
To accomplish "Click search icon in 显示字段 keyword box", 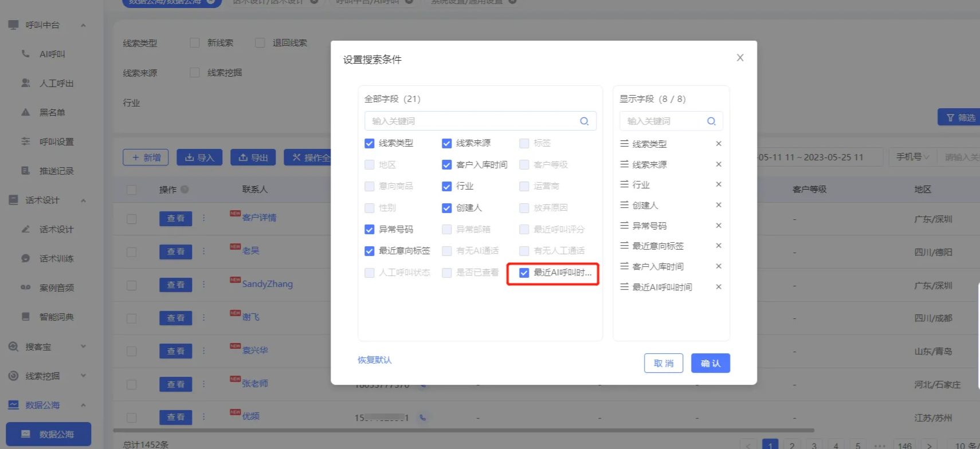I will (x=711, y=121).
